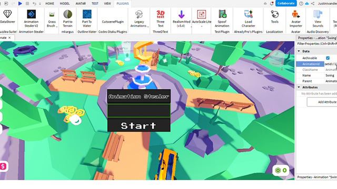This screenshot has height=189, width=337.
Task: Click the Filter Properties search field
Action: point(316,44)
